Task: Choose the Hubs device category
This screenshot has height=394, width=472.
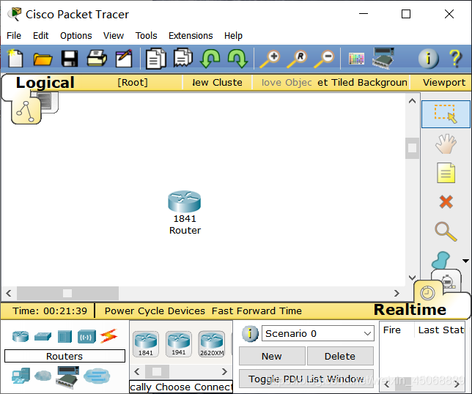Action: pyautogui.click(x=64, y=337)
